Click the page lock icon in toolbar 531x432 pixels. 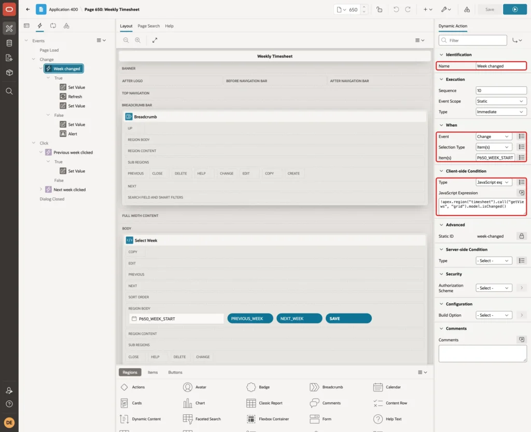[x=379, y=9]
